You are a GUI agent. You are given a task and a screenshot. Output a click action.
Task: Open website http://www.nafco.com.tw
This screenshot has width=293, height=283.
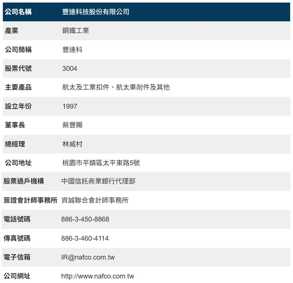point(97,276)
